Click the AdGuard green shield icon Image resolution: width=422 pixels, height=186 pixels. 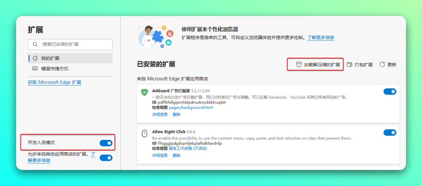coord(145,92)
